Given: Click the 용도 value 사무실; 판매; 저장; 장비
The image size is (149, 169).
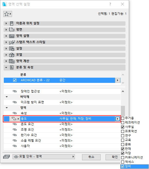Looking at the screenshot, I should [x=75, y=119].
